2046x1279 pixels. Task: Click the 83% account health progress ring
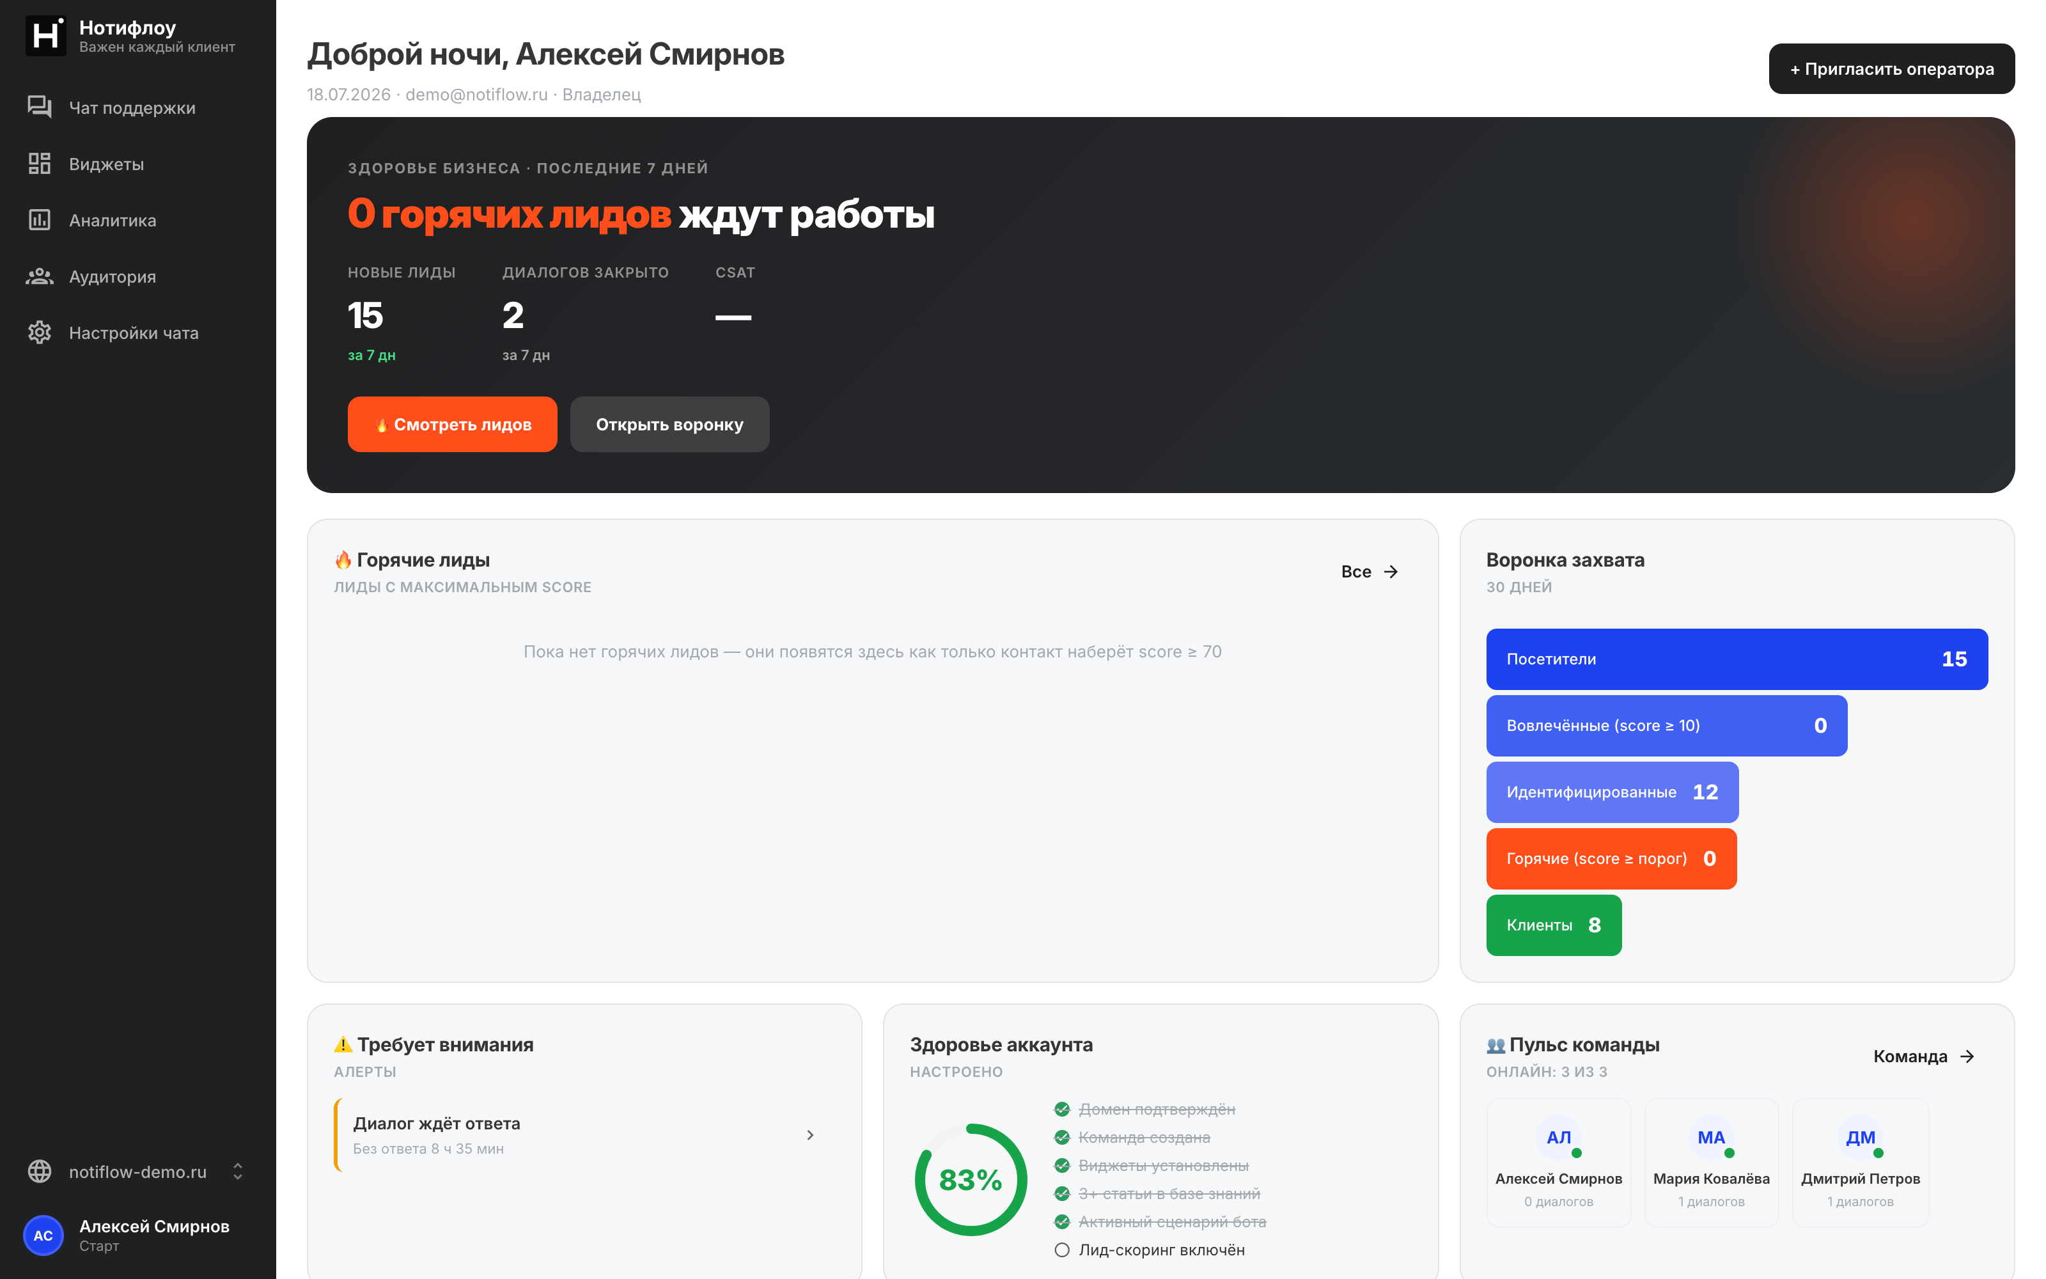[971, 1179]
